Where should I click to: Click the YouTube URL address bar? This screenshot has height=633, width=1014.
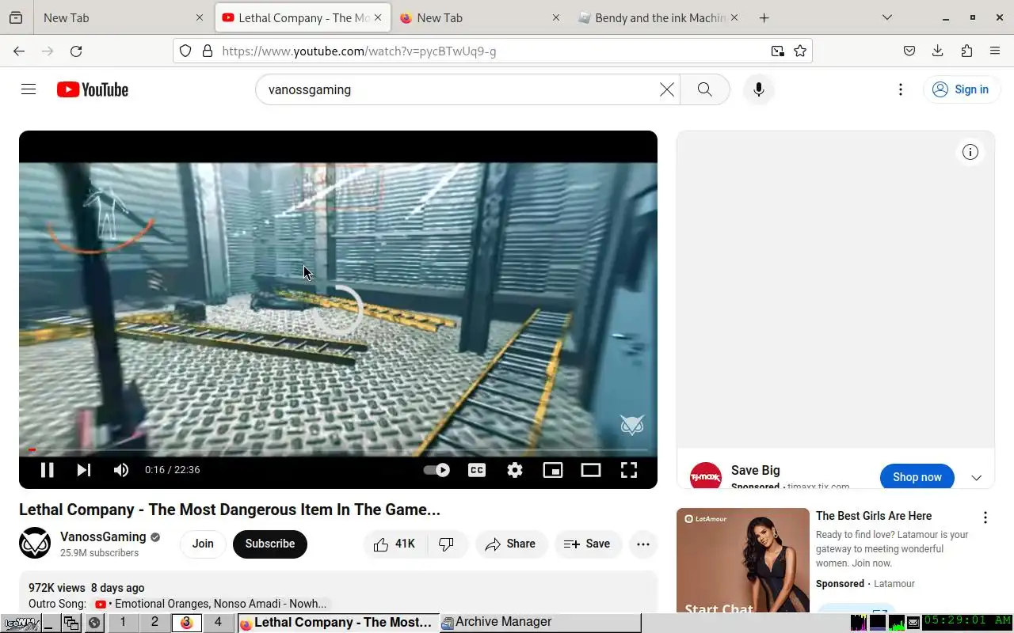click(491, 51)
